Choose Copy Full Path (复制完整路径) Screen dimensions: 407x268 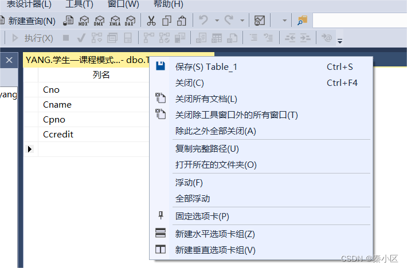coord(261,149)
